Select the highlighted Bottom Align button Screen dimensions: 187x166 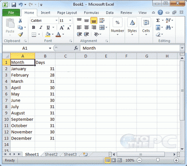(94, 21)
